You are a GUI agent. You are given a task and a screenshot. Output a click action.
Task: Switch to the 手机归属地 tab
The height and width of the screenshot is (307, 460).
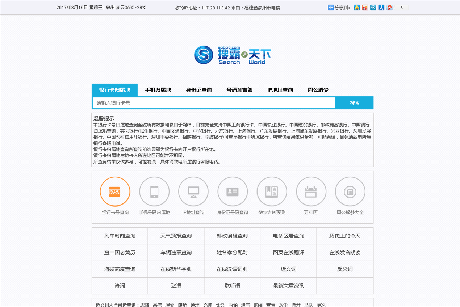click(158, 90)
